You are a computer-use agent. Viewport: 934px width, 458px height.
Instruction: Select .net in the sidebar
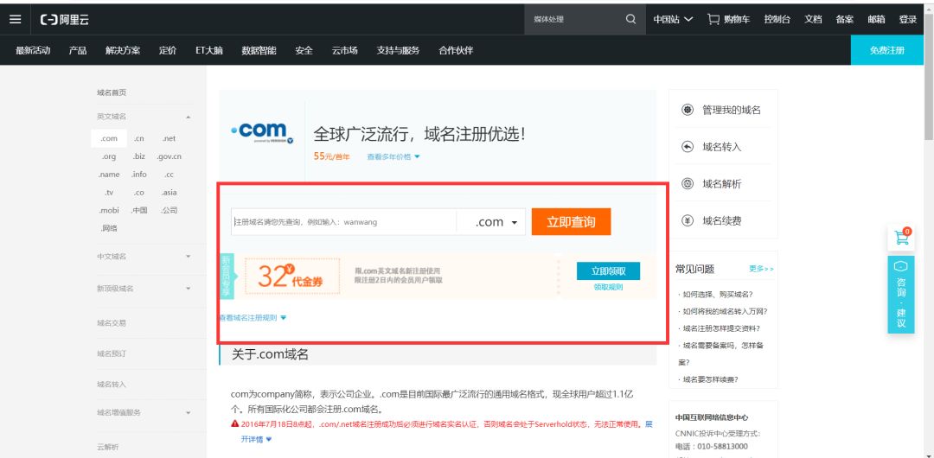coord(170,138)
